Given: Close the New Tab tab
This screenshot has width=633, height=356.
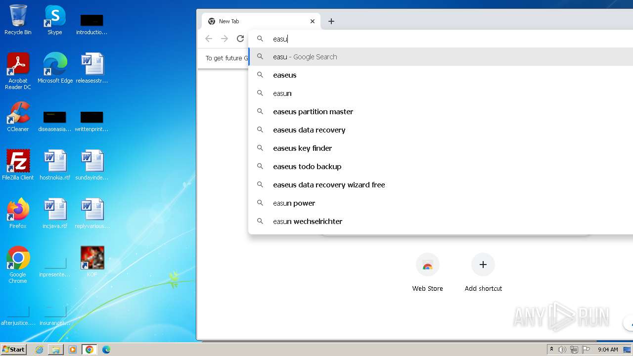Looking at the screenshot, I should click(313, 21).
